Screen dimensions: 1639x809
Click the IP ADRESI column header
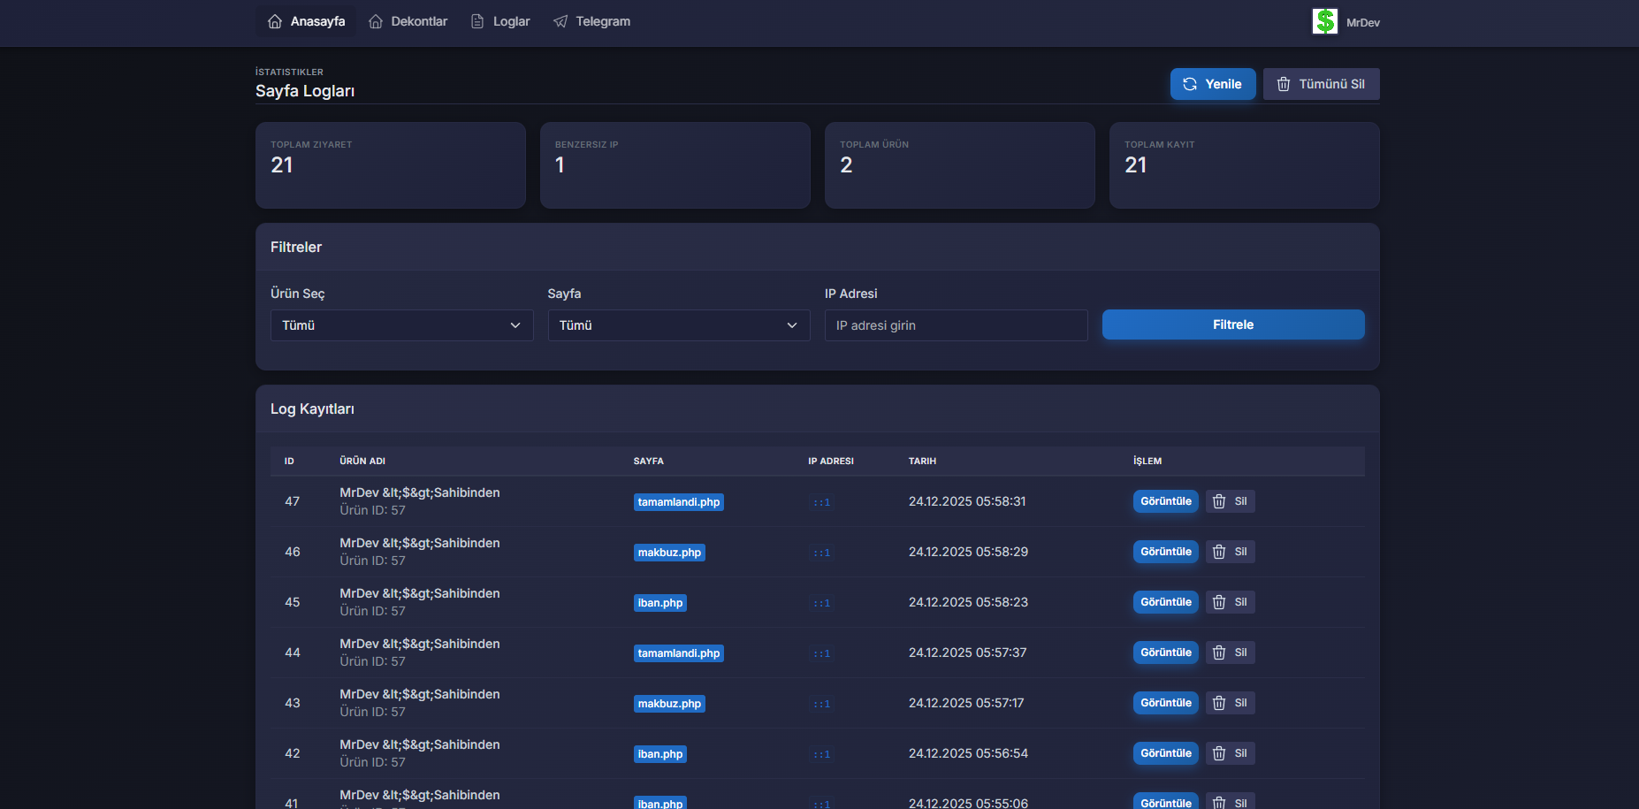pyautogui.click(x=831, y=461)
